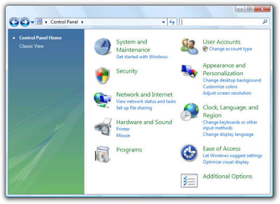Click Let Windows suggest settings
Viewport: 280px width, 204px height.
tap(232, 155)
